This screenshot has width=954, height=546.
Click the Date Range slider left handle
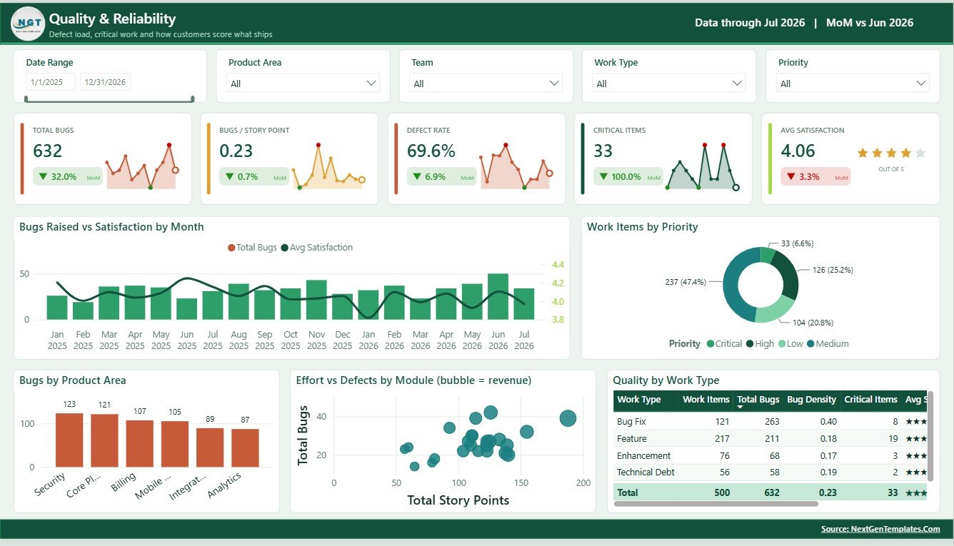pyautogui.click(x=26, y=99)
